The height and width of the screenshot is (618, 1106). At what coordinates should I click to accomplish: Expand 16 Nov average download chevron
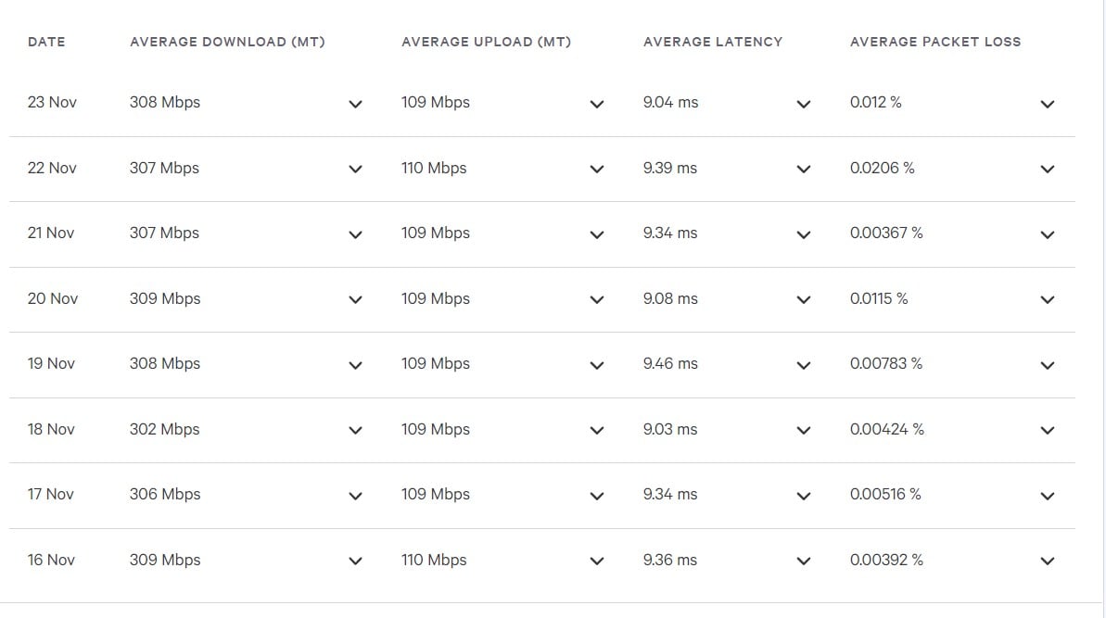click(355, 561)
